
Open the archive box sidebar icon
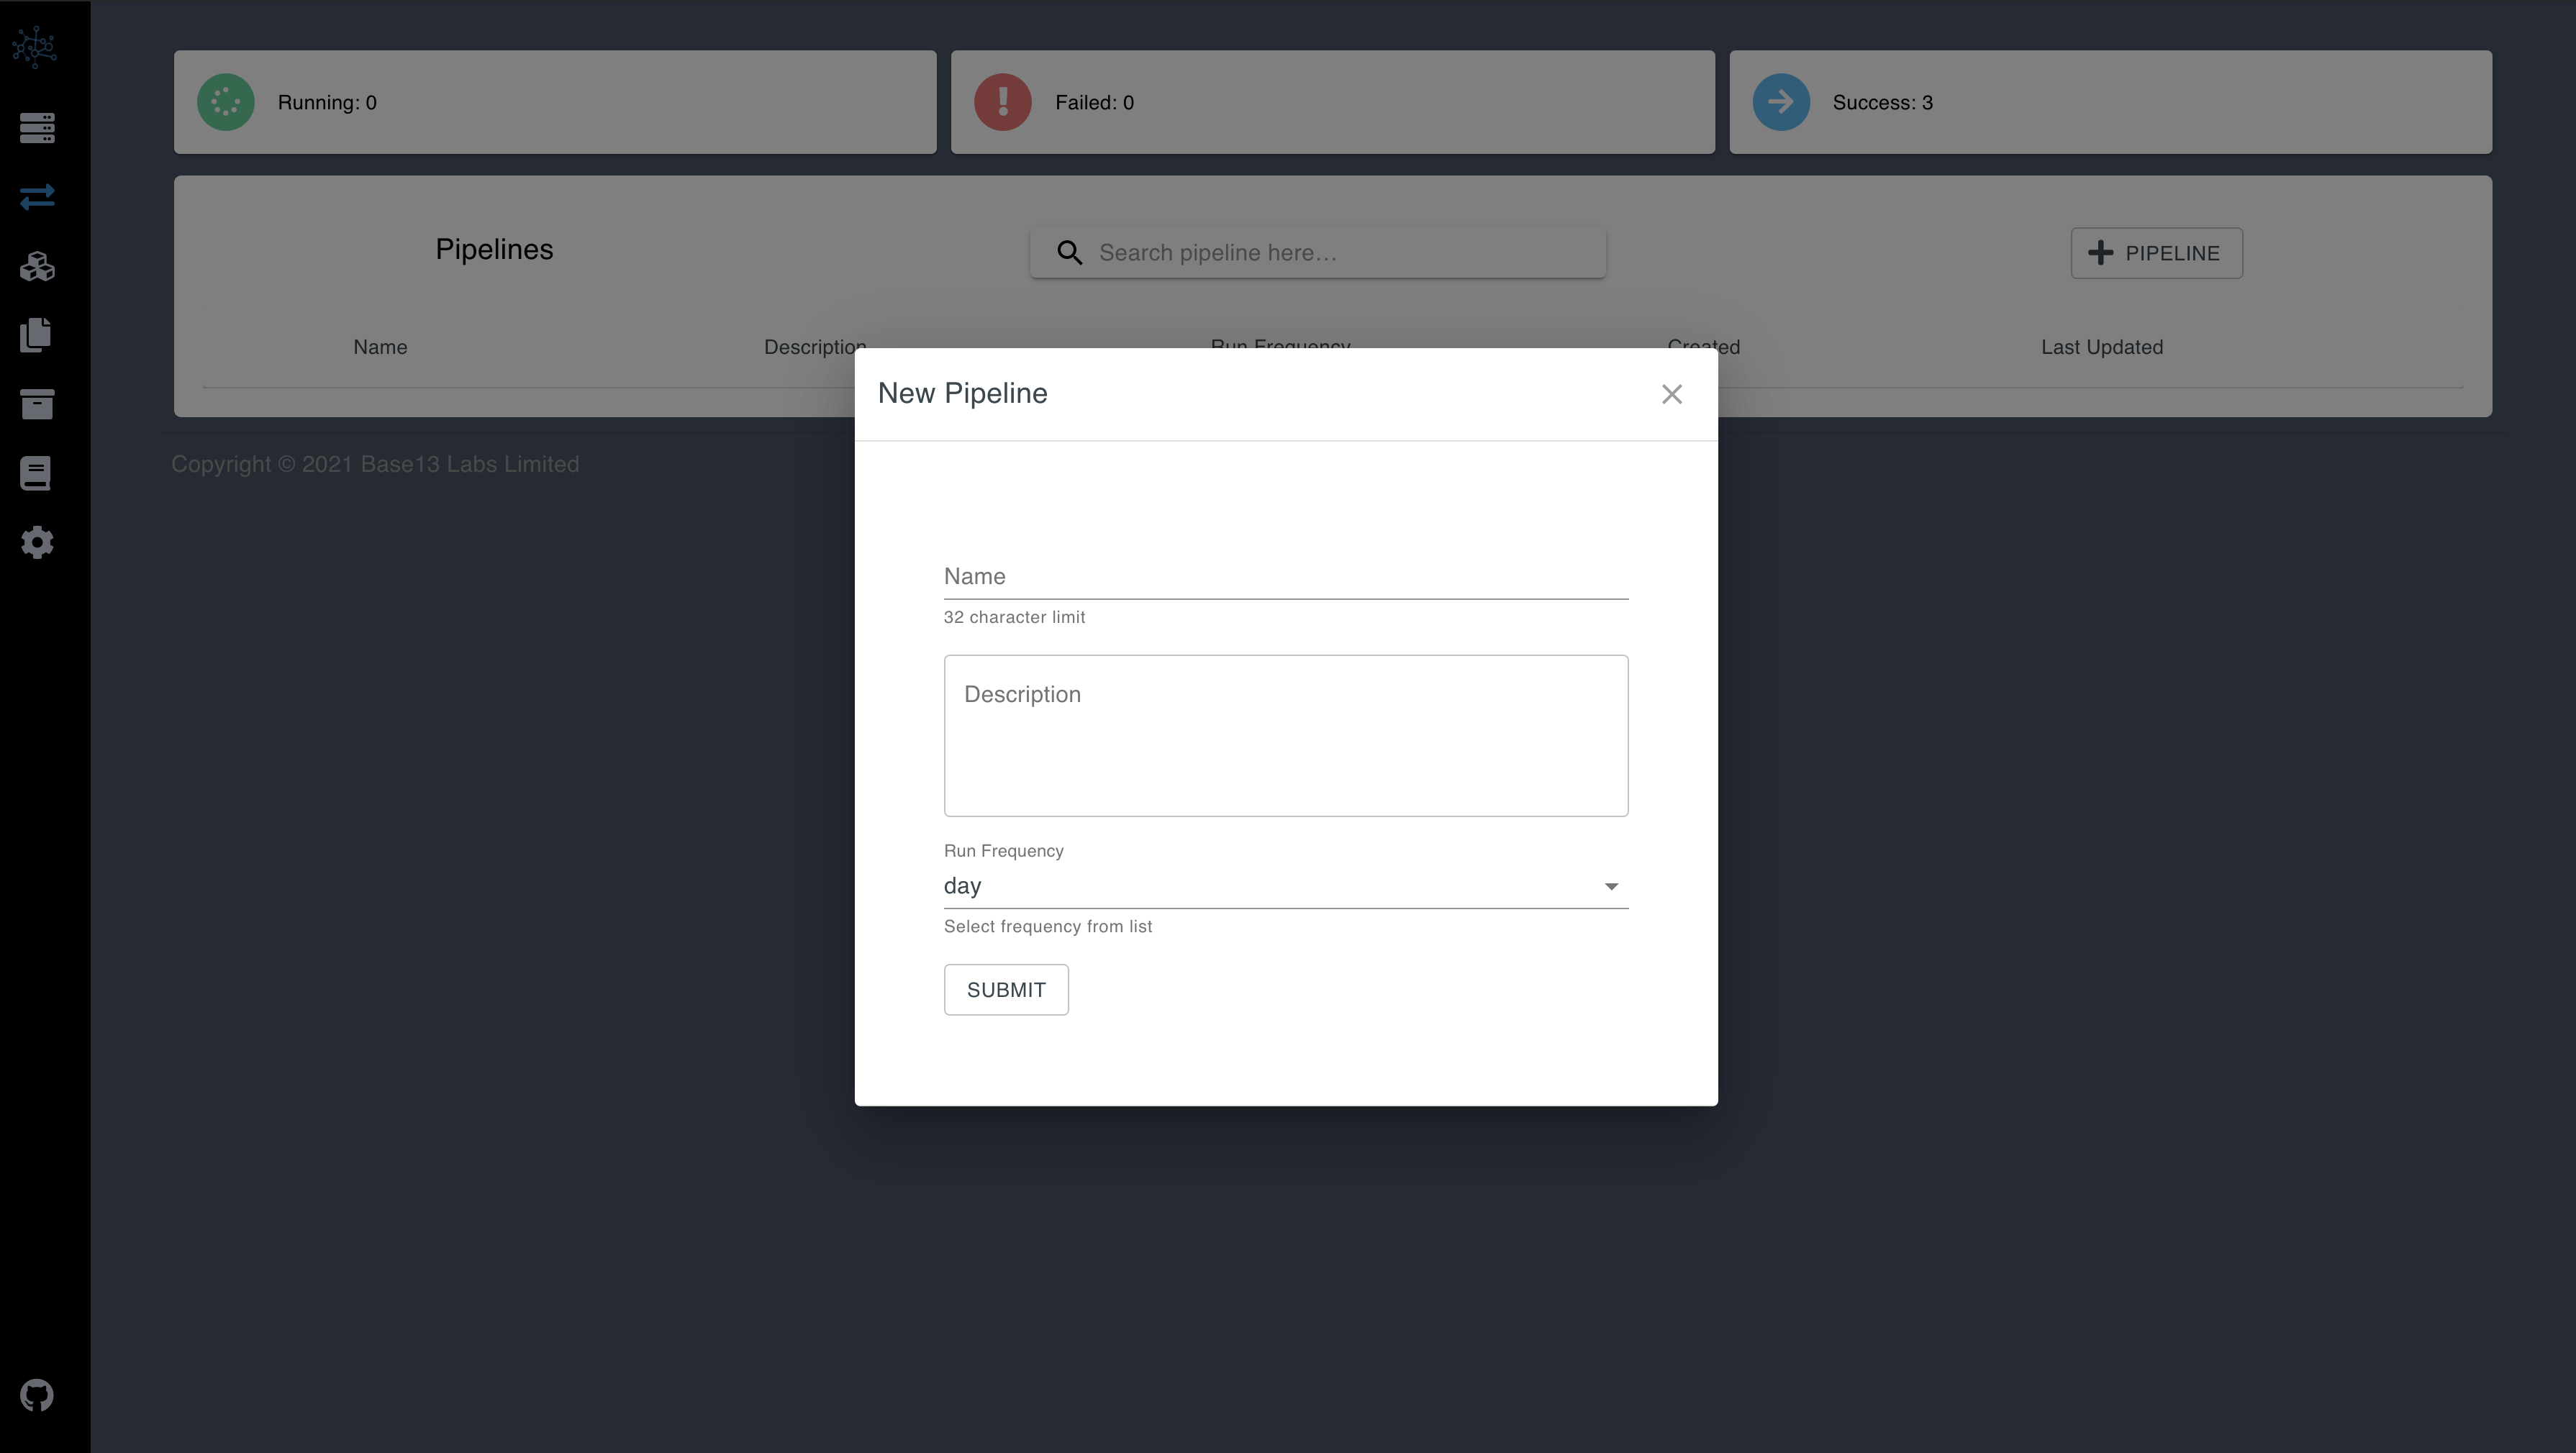click(37, 404)
